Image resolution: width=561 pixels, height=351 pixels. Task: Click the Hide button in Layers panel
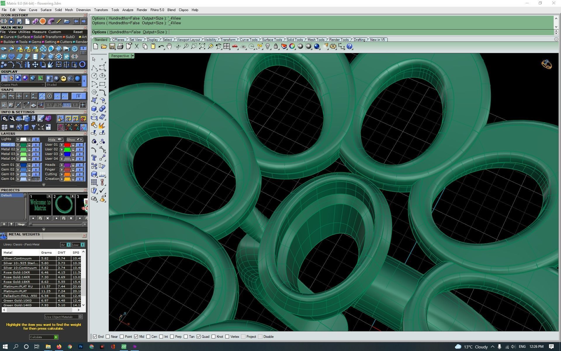56,140
